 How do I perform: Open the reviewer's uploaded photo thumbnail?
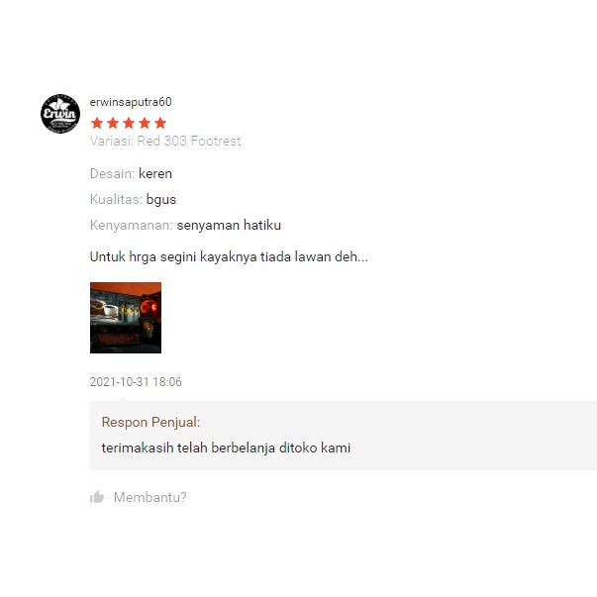click(x=126, y=318)
